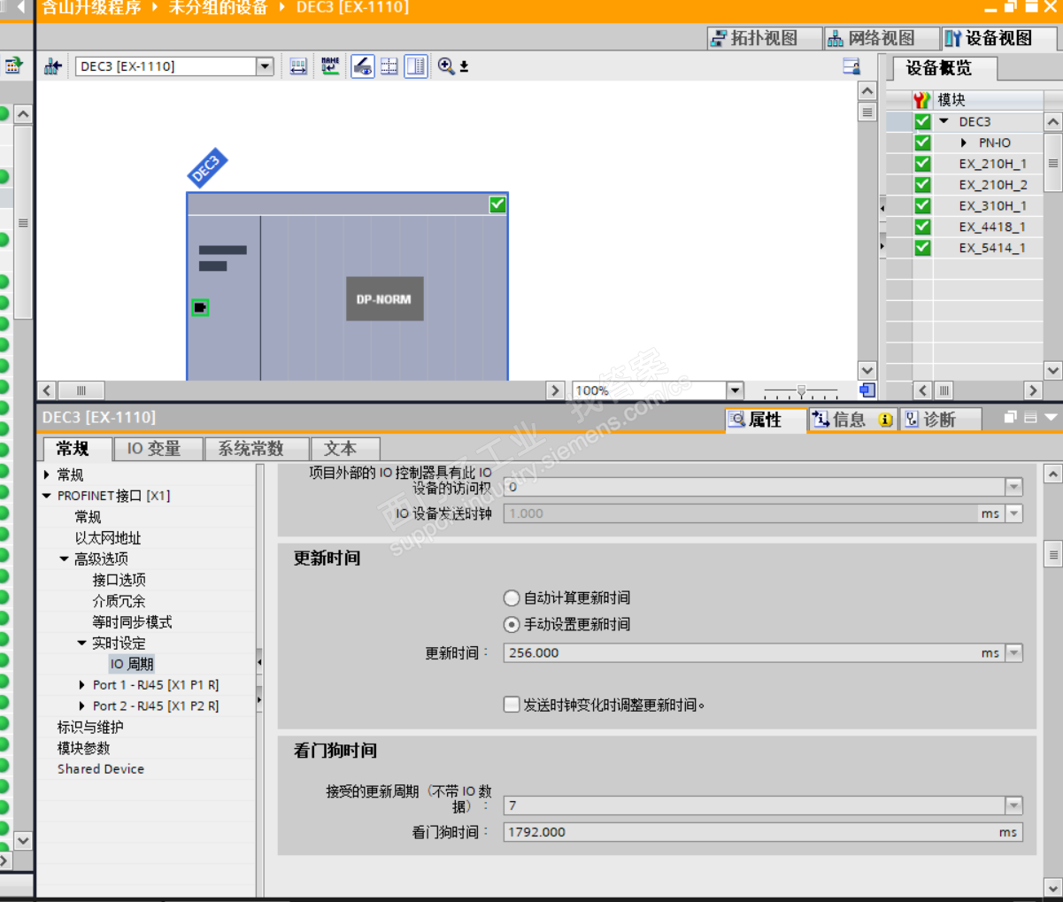Open the 诊断 inspector tab

click(x=940, y=420)
